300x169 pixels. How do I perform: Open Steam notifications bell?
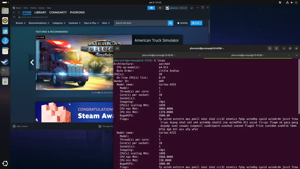pos(160,8)
